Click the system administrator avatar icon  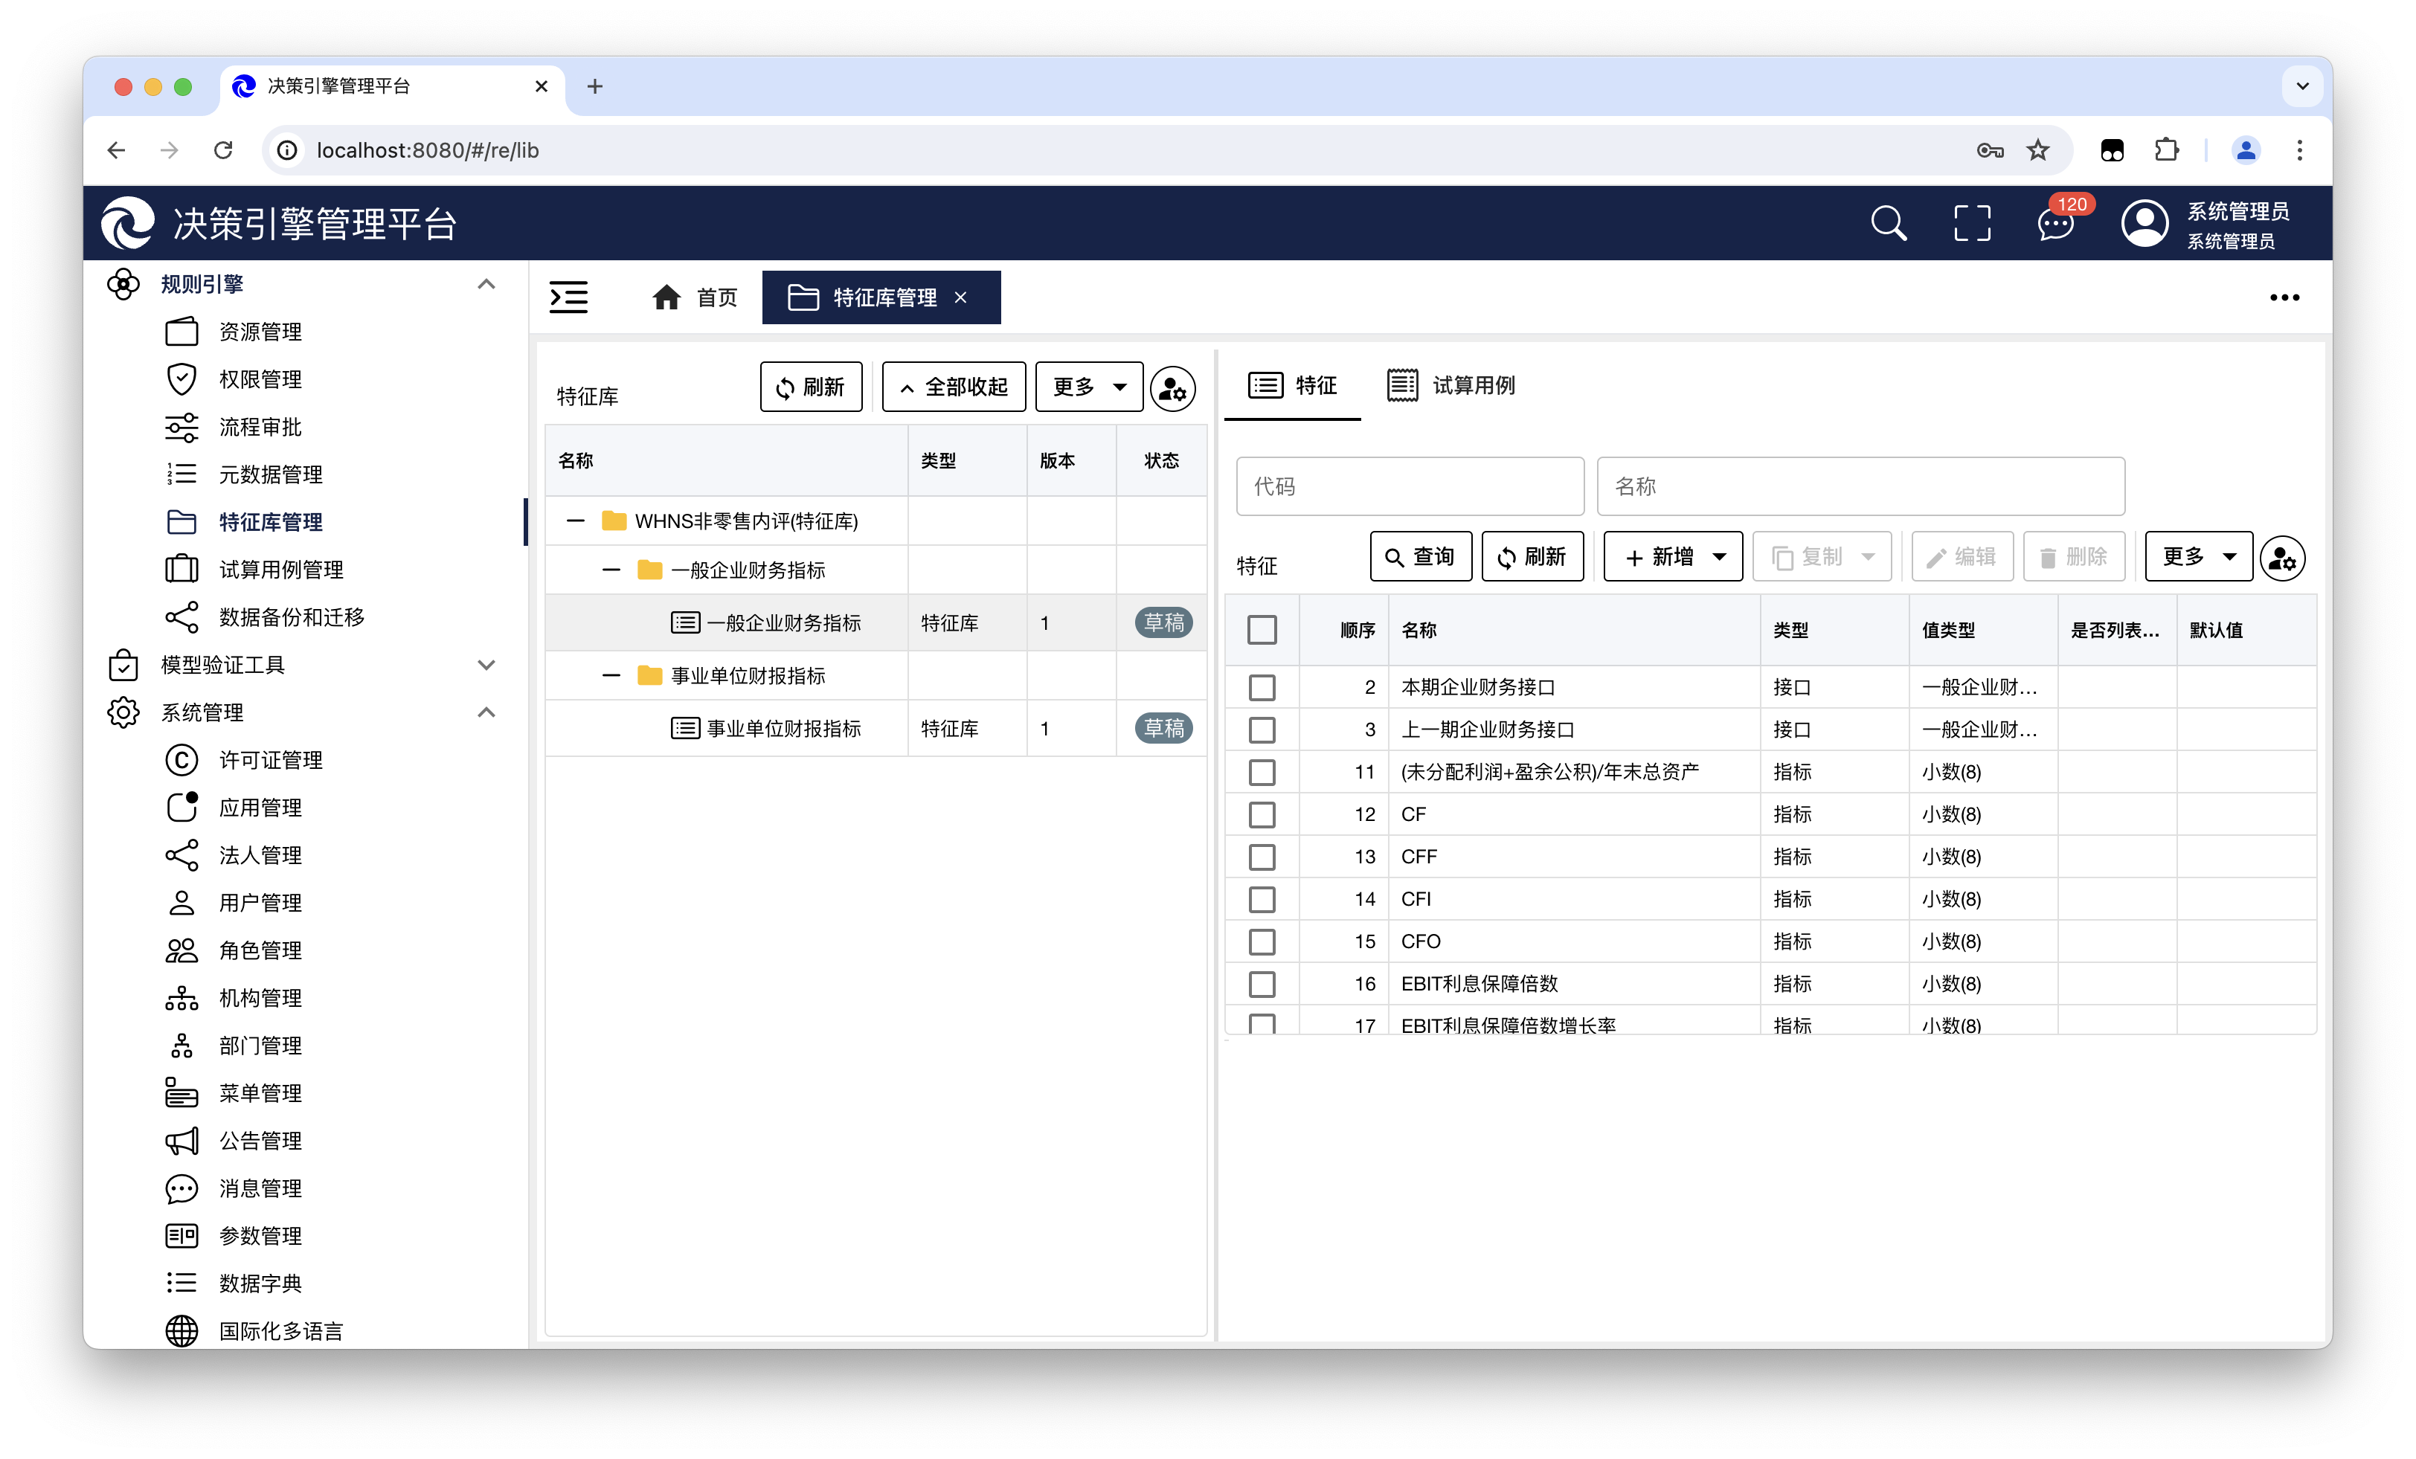2144,224
